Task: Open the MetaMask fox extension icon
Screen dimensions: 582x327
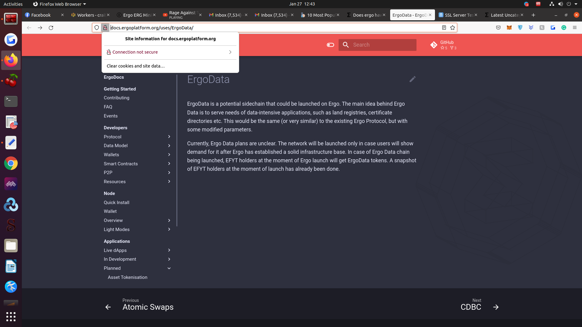Action: coord(509,28)
